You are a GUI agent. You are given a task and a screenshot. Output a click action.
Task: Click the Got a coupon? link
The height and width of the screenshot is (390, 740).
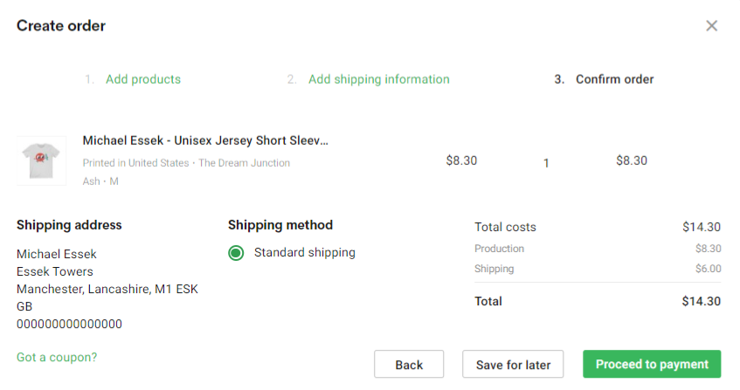pyautogui.click(x=57, y=357)
